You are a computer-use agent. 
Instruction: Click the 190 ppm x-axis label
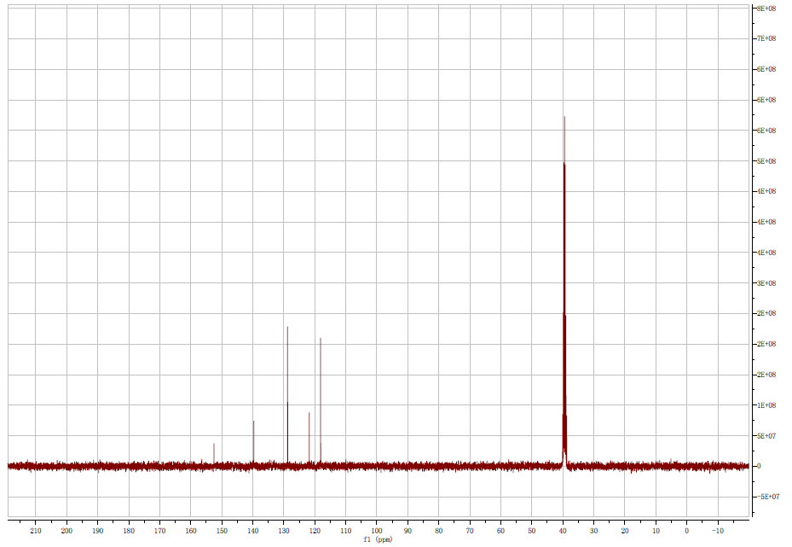[97, 531]
